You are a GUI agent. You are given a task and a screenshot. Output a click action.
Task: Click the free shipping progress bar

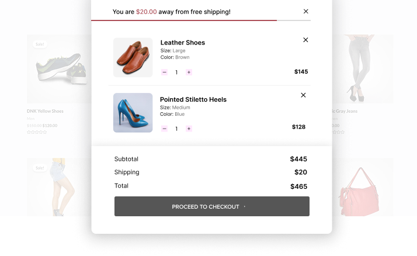click(x=201, y=20)
